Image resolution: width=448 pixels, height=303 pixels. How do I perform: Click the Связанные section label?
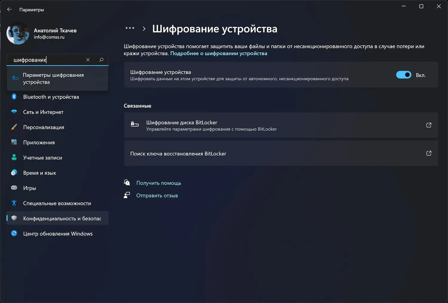coord(137,106)
